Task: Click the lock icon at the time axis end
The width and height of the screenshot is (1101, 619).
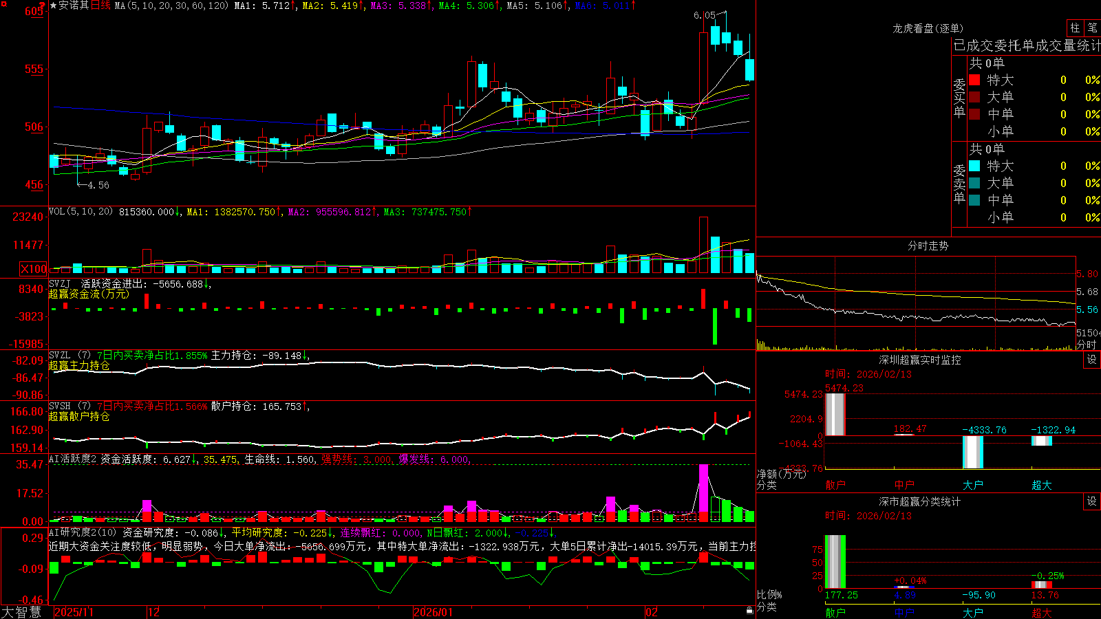Action: pos(750,611)
